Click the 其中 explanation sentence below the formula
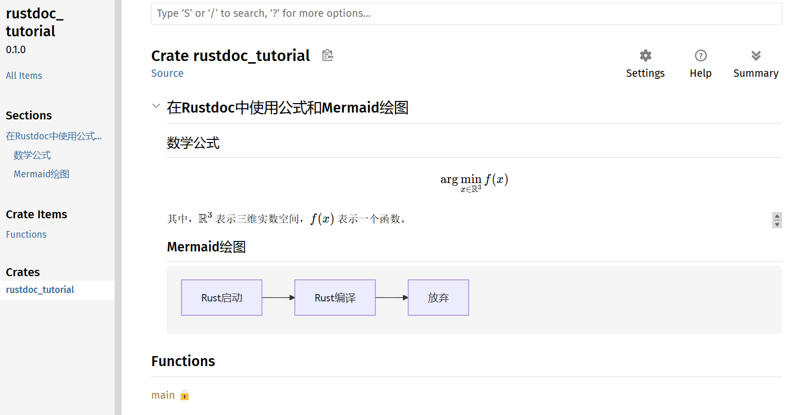The width and height of the screenshot is (809, 415). (287, 219)
